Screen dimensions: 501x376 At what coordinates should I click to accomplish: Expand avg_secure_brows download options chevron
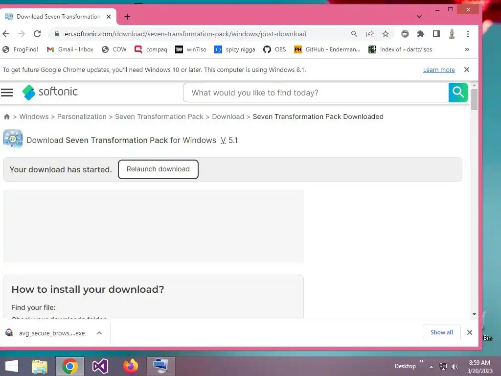coord(99,333)
